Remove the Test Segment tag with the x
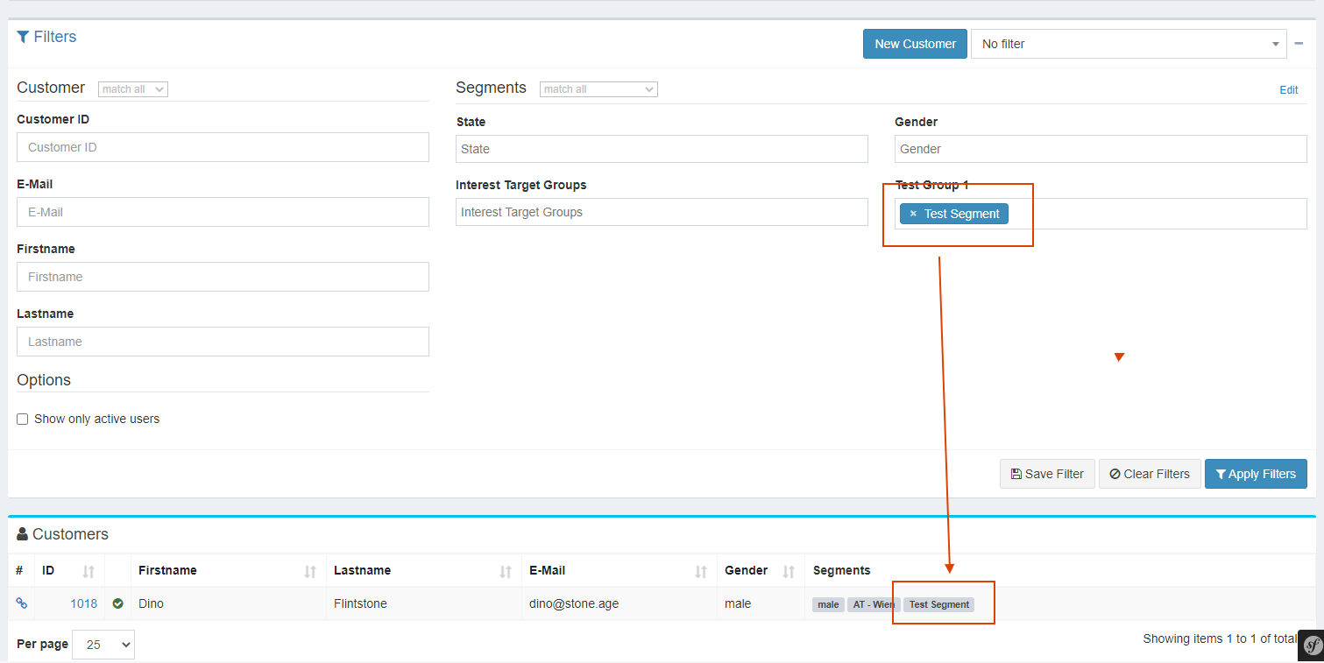 click(x=913, y=214)
